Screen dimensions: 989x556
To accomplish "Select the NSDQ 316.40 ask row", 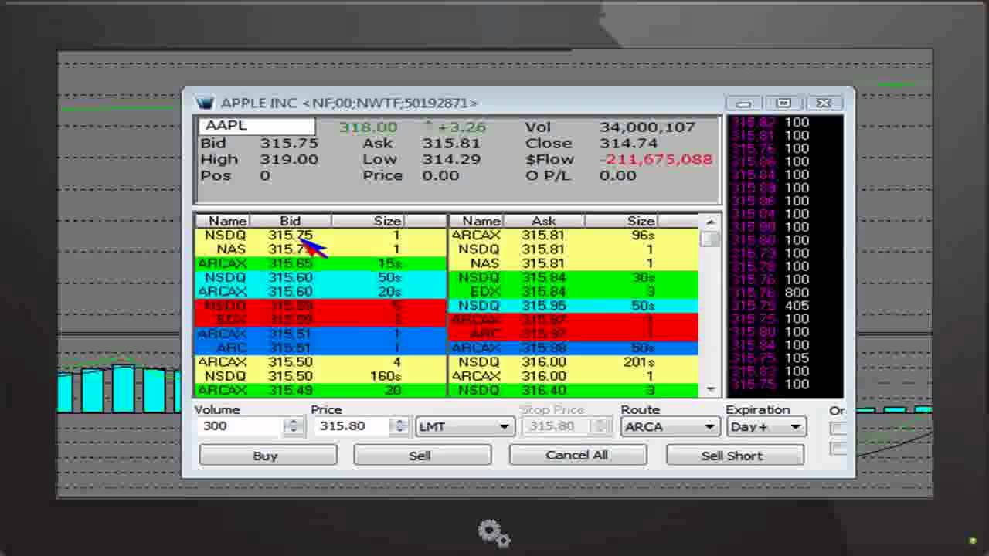I will click(573, 390).
